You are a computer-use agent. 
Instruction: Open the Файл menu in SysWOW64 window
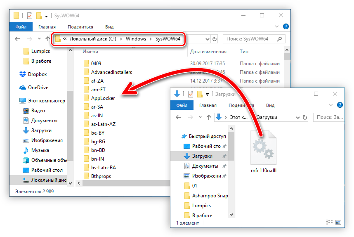coord(21,27)
